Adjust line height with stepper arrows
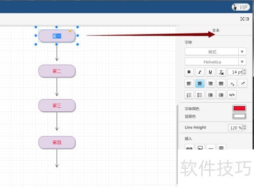The height and width of the screenshot is (187, 254). coord(245,128)
